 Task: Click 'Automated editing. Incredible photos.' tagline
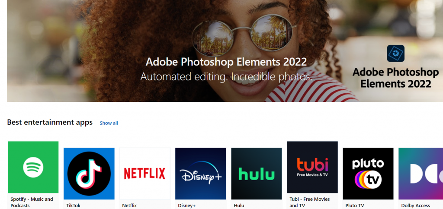tap(226, 77)
